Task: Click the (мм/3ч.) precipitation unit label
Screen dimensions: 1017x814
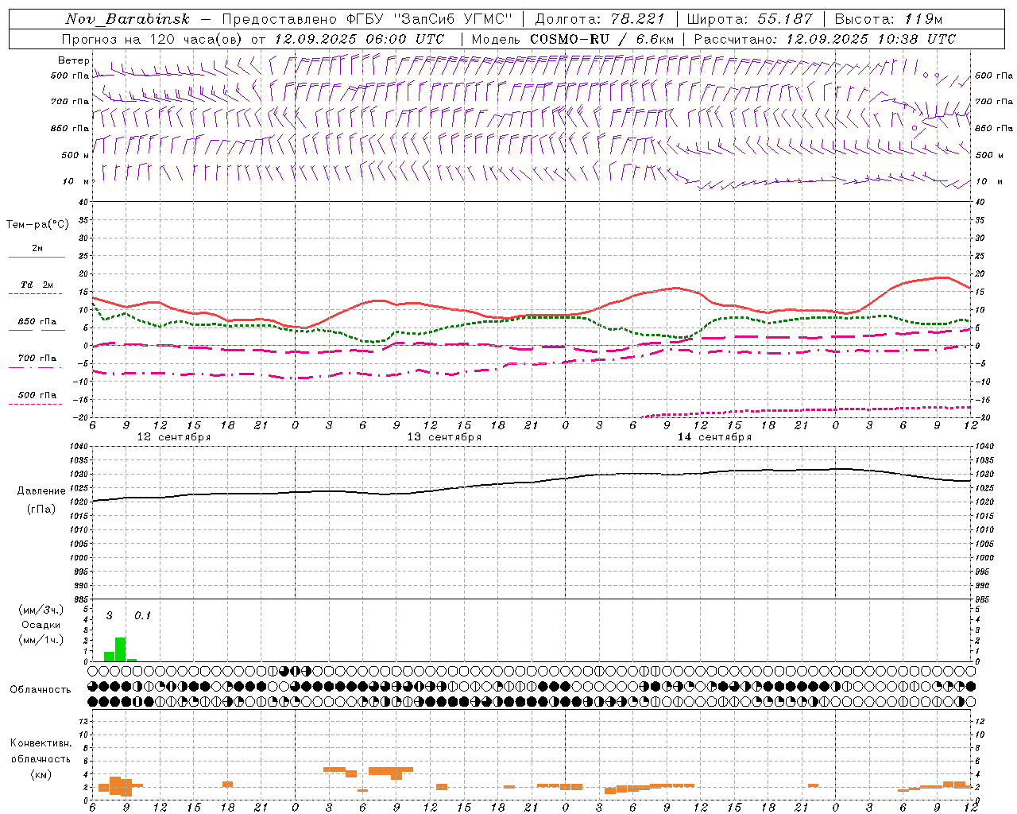Action: coord(41,610)
